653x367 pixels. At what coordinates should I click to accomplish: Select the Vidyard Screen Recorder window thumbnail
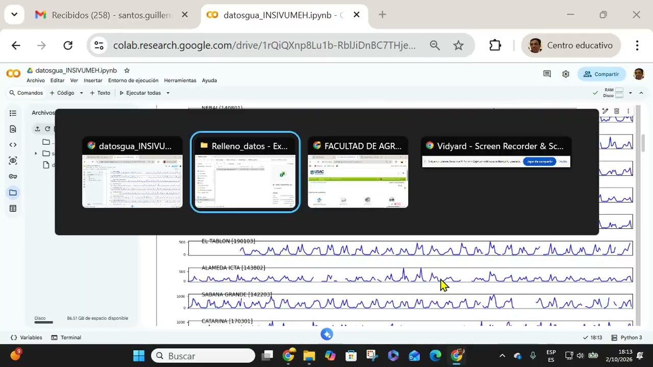click(x=496, y=152)
